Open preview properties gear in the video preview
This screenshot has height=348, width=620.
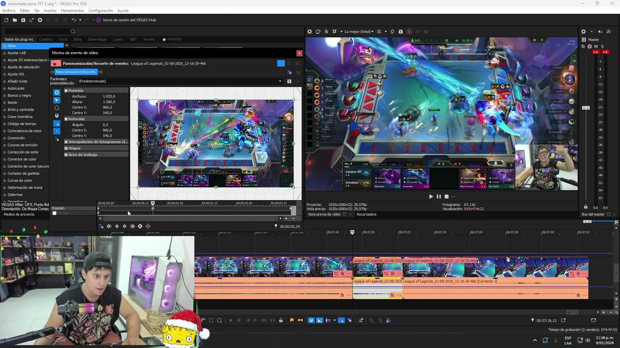click(x=310, y=31)
